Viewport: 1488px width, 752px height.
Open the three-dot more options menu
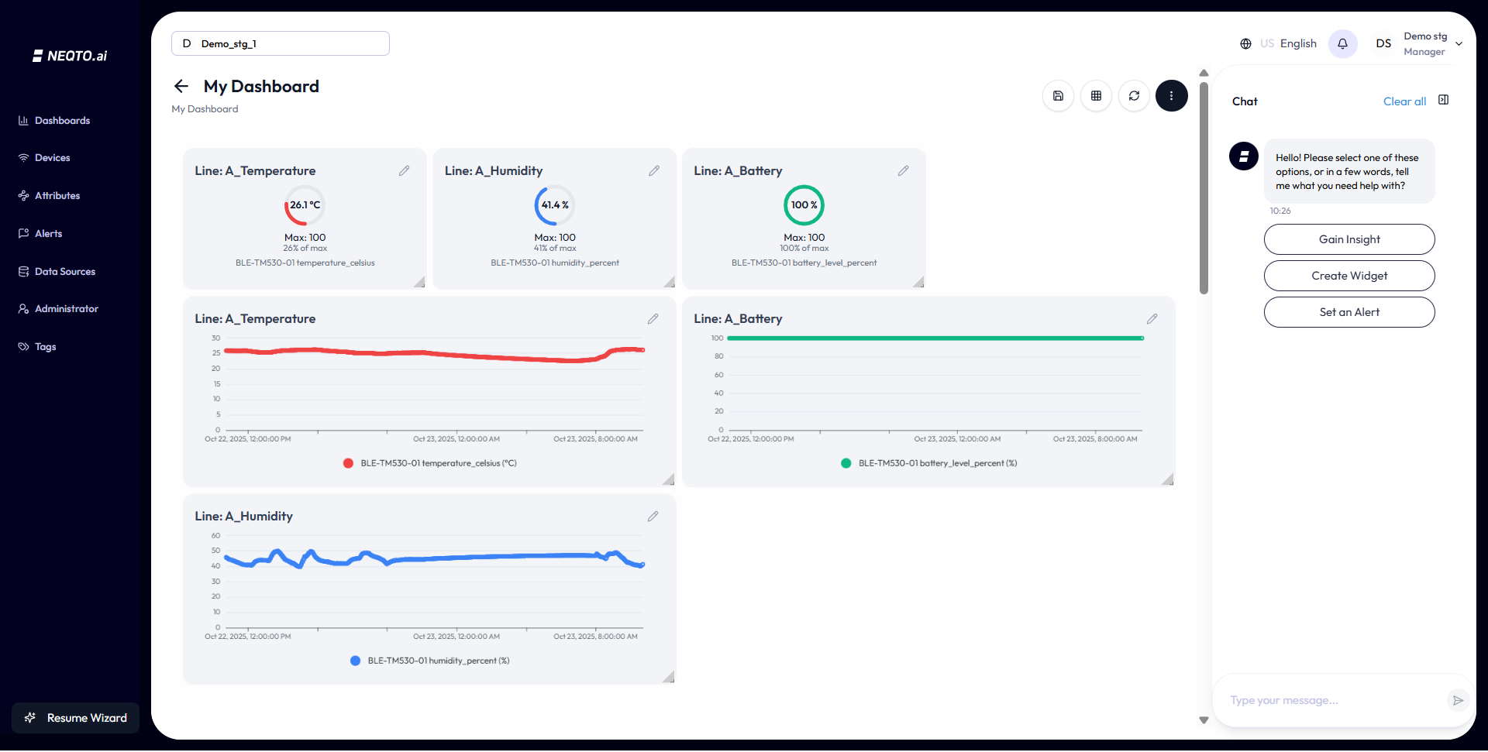[x=1171, y=96]
